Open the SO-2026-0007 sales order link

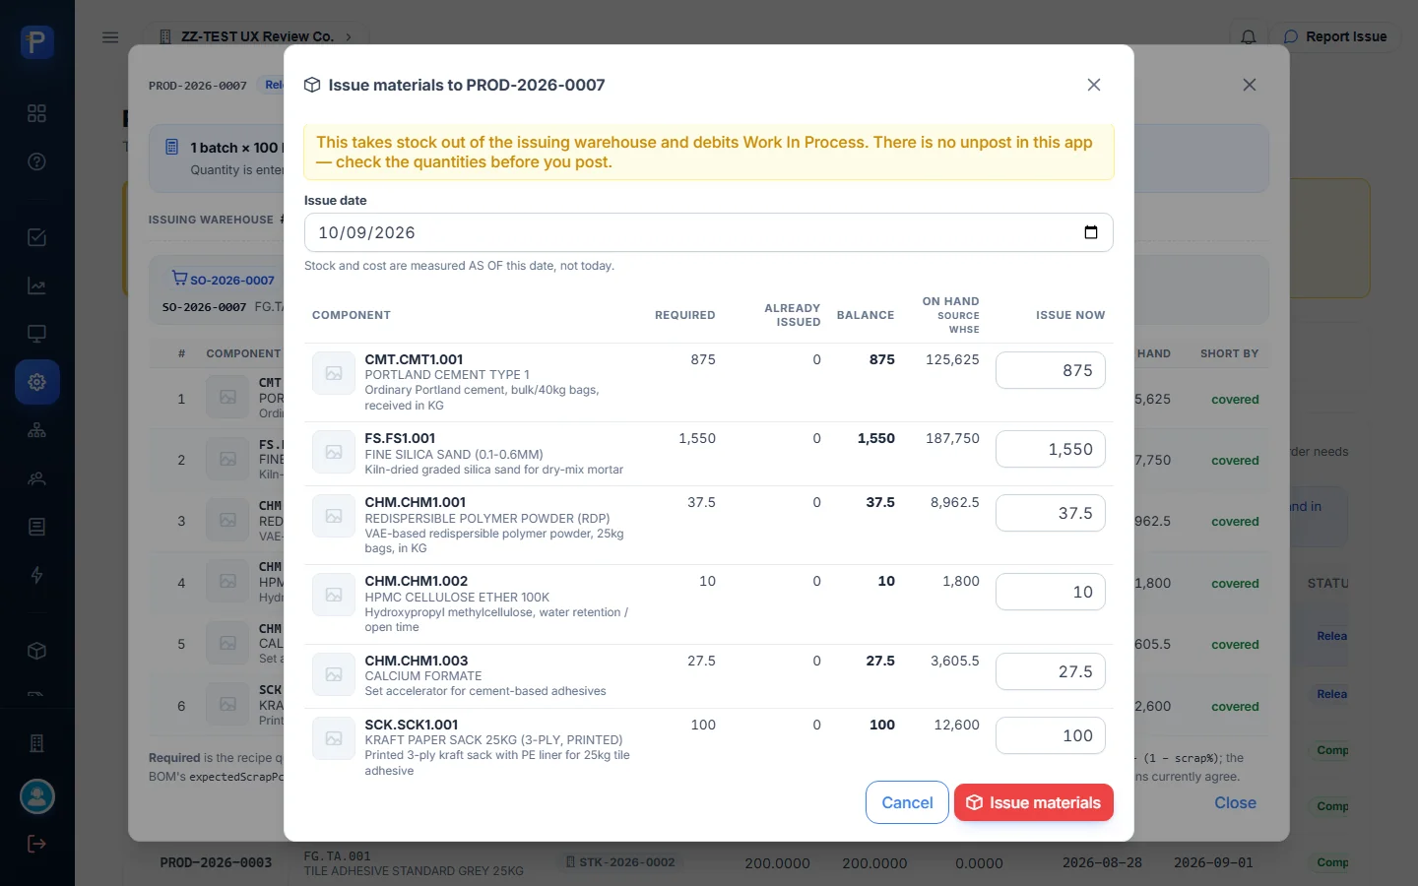click(x=224, y=280)
